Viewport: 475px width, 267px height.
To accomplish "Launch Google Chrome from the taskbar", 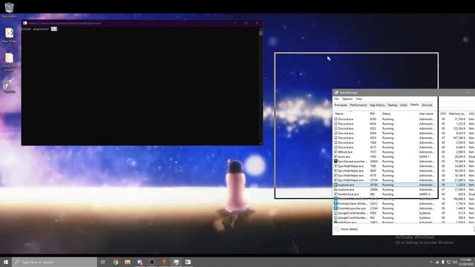I will pos(116,262).
